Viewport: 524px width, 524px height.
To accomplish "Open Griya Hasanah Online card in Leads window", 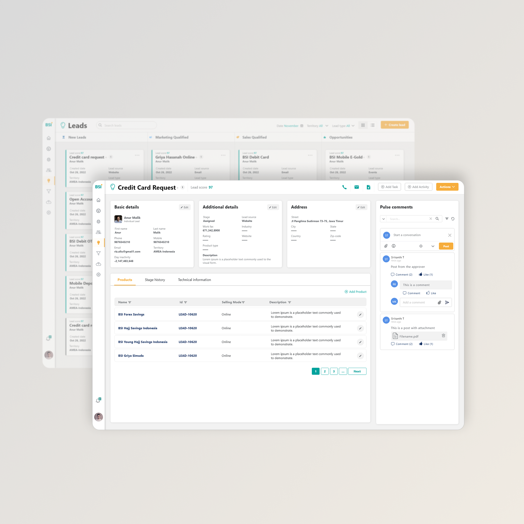I will pyautogui.click(x=191, y=165).
